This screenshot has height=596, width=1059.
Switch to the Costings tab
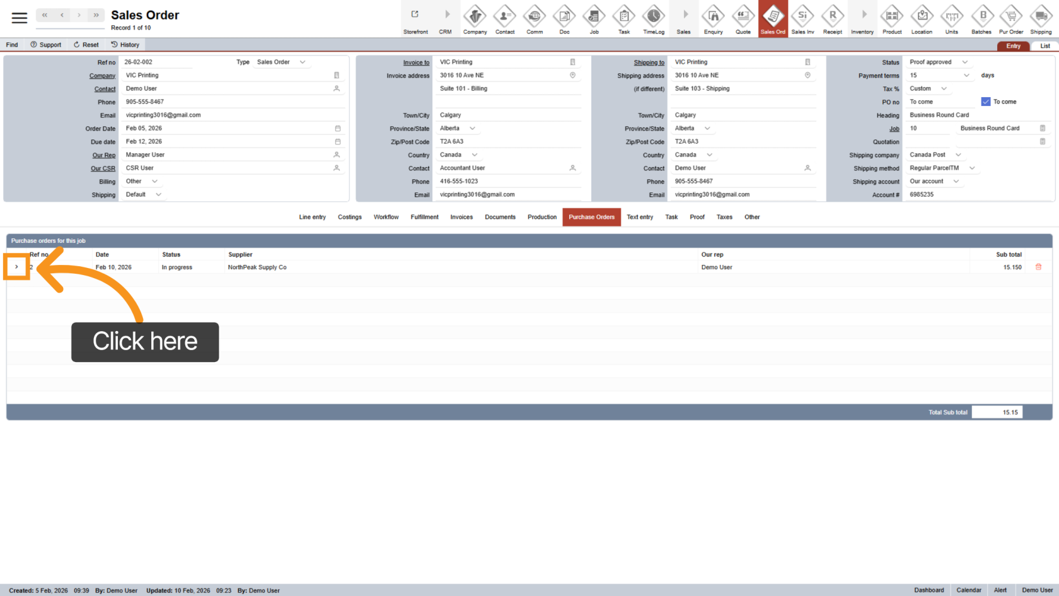pyautogui.click(x=349, y=217)
